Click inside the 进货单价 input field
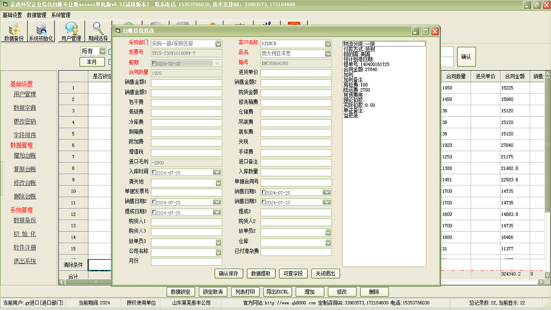 (296, 73)
